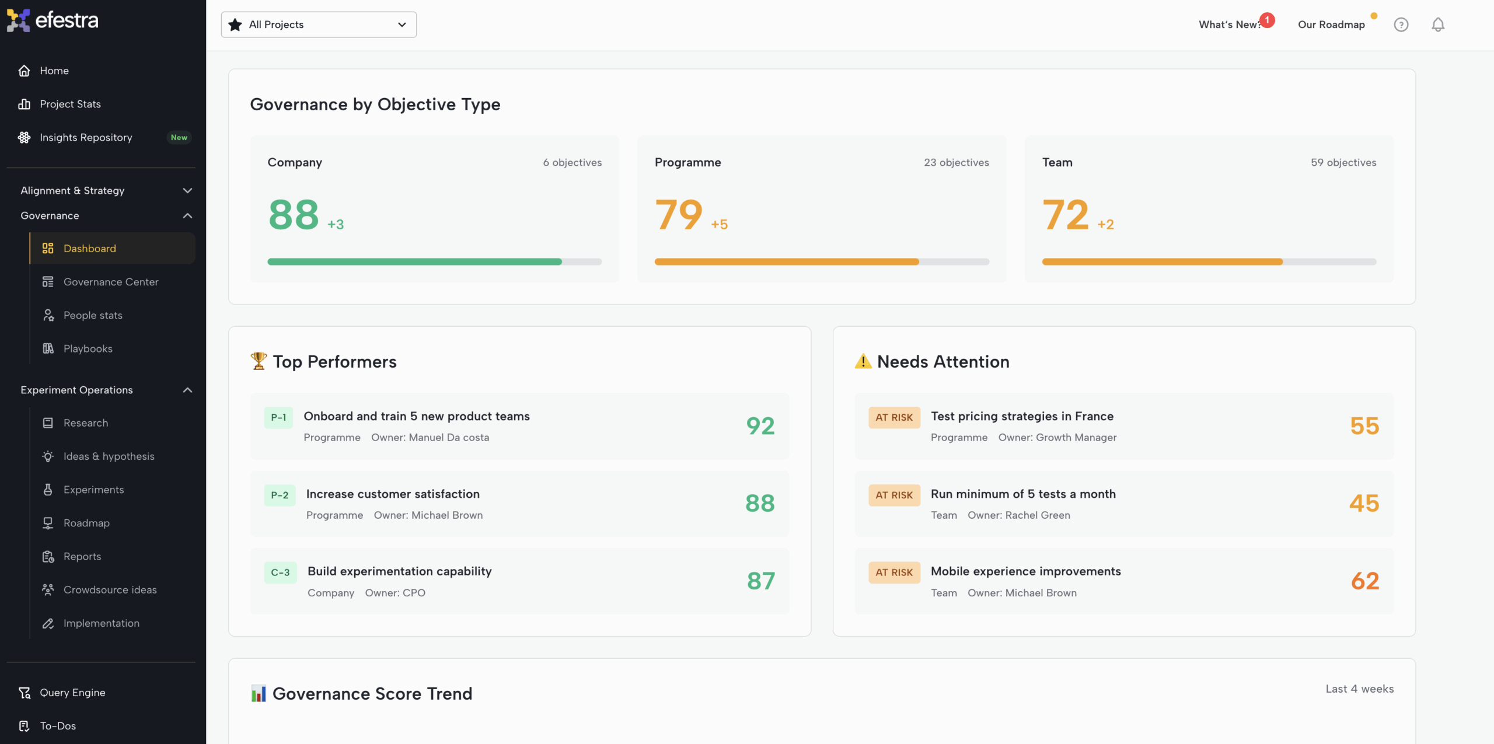
Task: Open Query Engine icon in sidebar
Action: [x=24, y=693]
